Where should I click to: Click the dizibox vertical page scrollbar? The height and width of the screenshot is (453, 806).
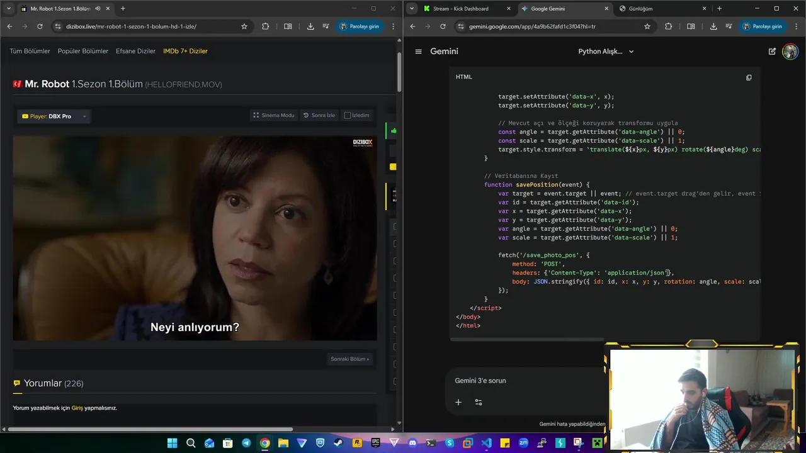[399, 72]
